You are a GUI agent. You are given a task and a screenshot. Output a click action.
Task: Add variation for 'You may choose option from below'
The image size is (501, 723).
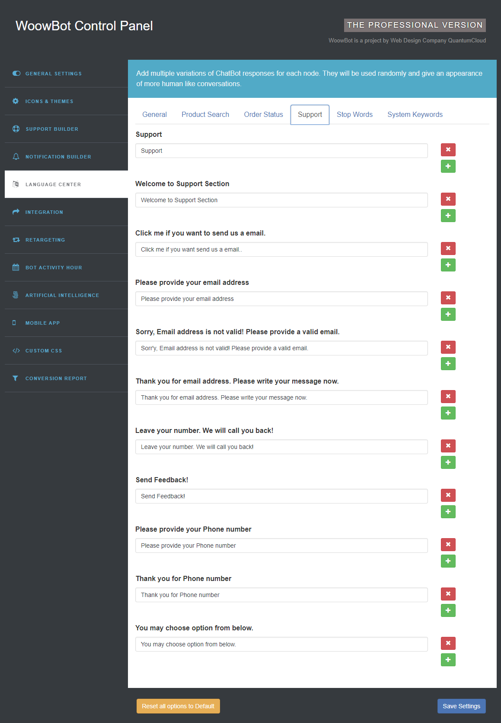click(x=448, y=659)
